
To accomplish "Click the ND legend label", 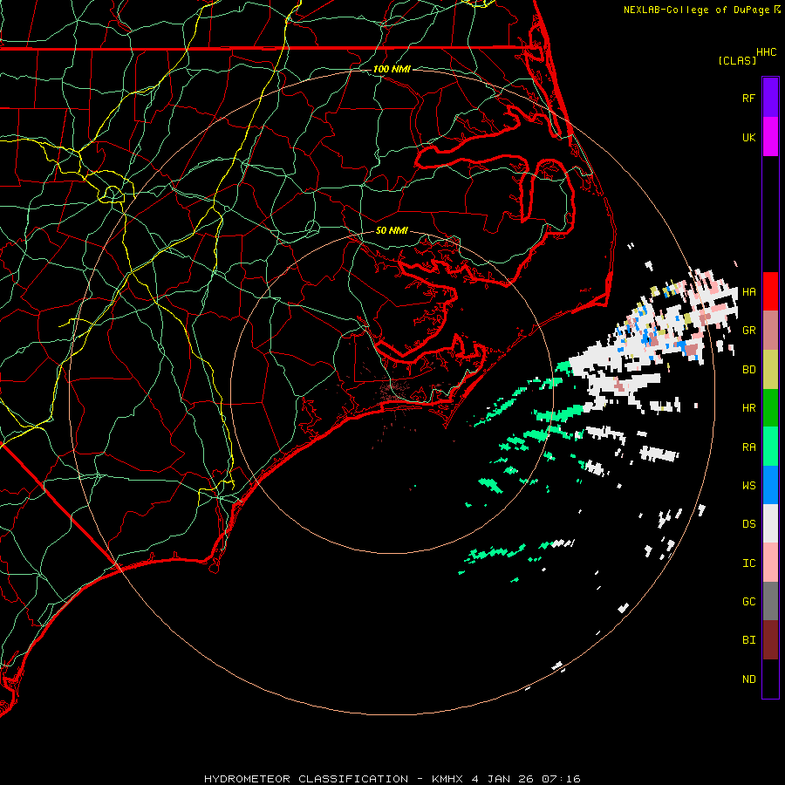I will point(748,679).
